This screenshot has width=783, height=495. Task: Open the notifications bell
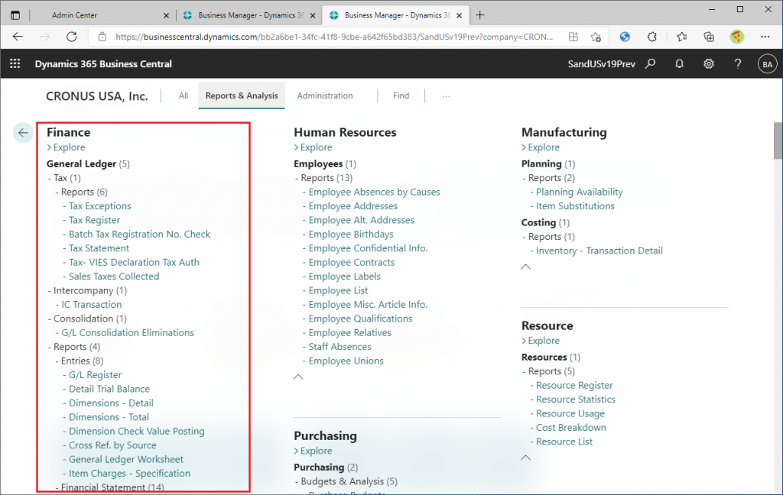(x=679, y=63)
